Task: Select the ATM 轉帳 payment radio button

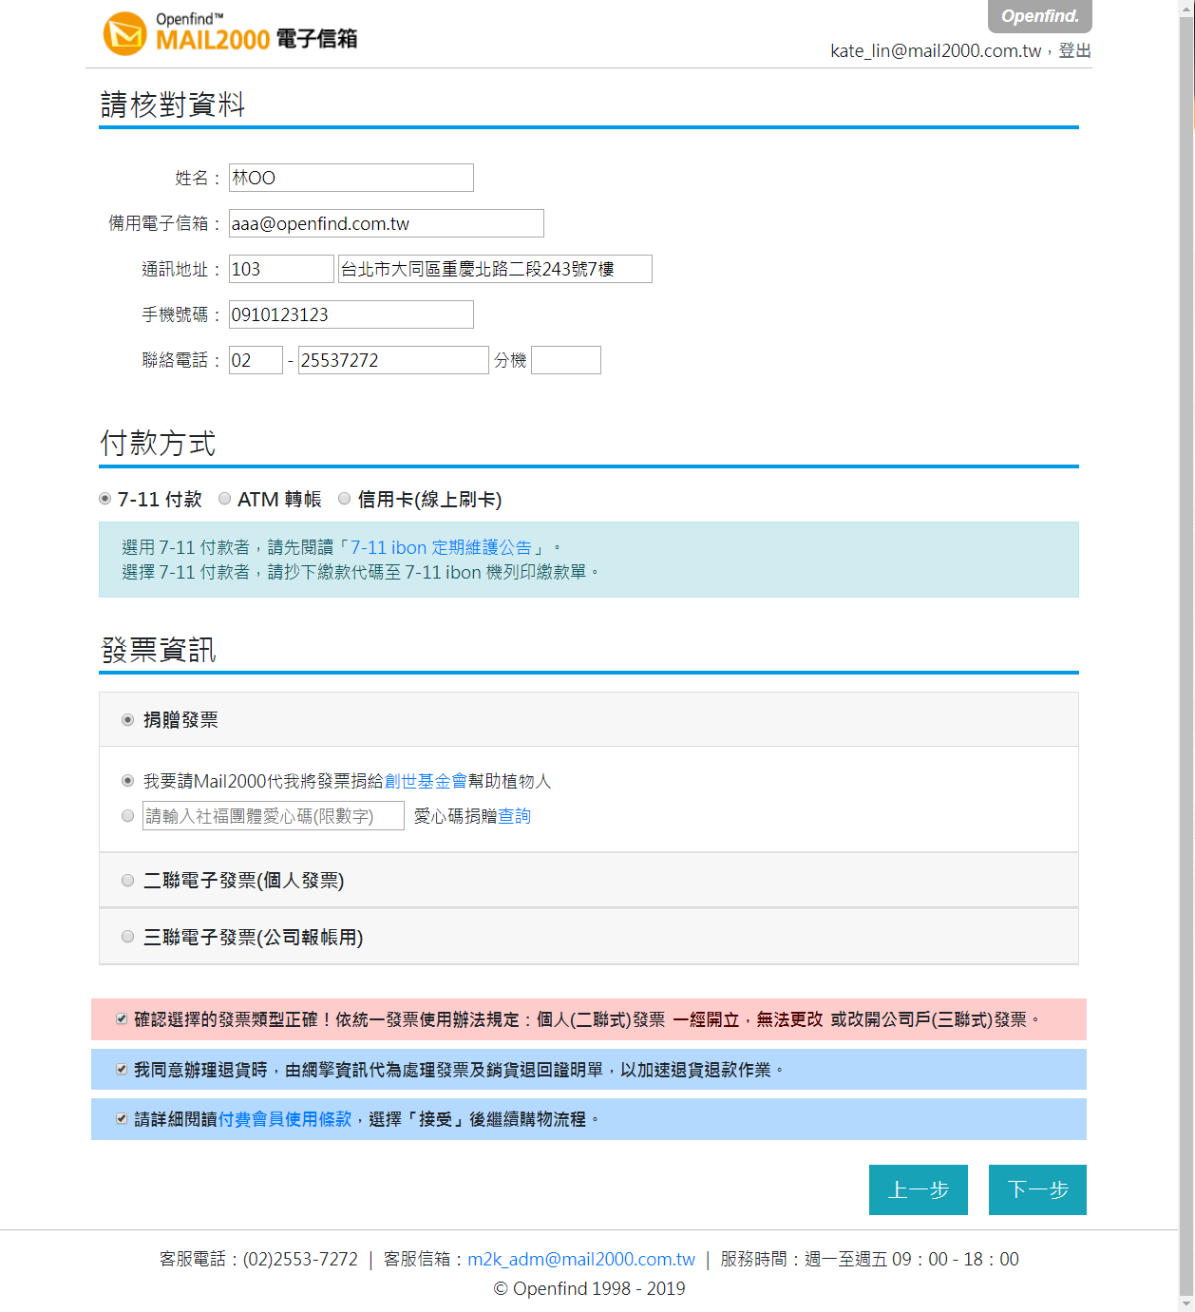Action: pos(225,499)
